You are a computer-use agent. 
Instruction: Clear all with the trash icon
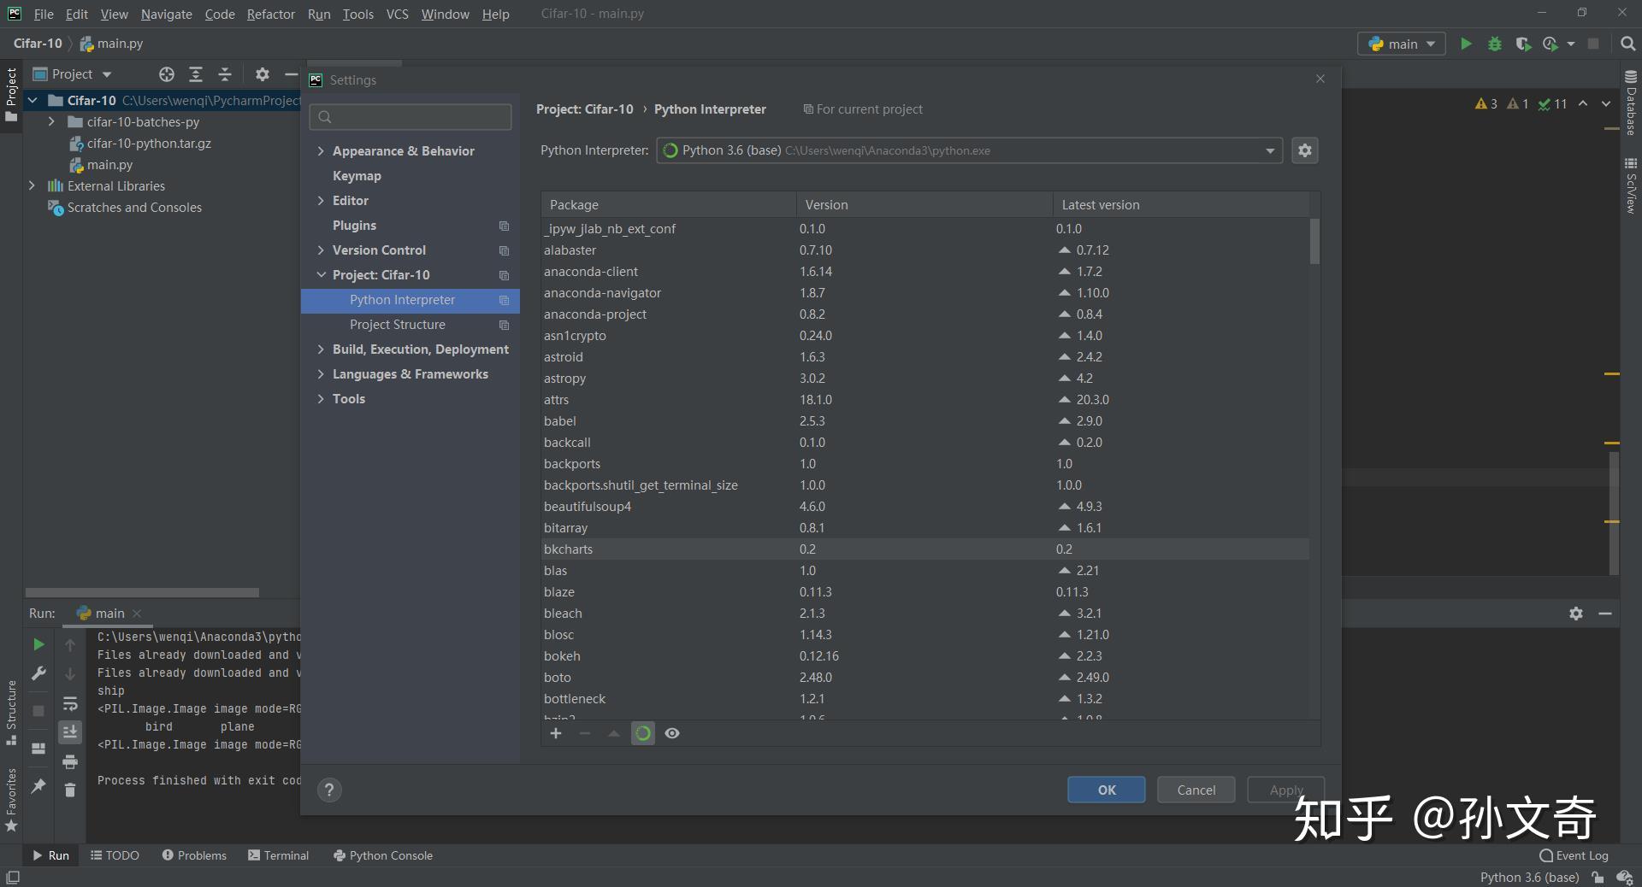pos(70,790)
